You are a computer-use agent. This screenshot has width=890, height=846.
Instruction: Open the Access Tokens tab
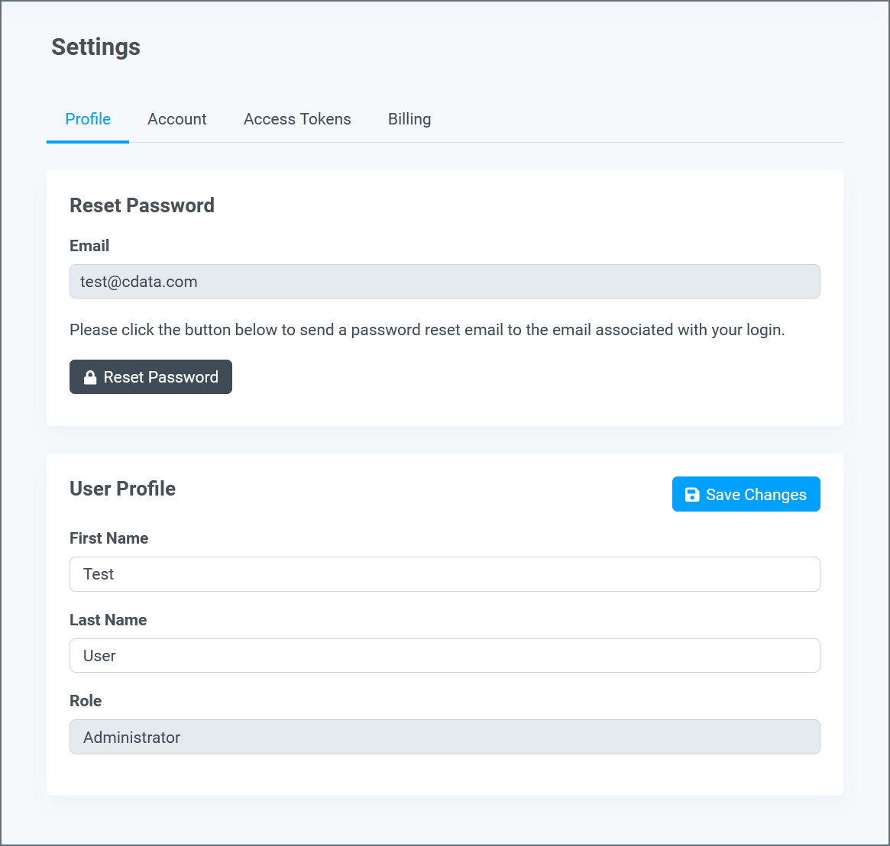pos(297,119)
